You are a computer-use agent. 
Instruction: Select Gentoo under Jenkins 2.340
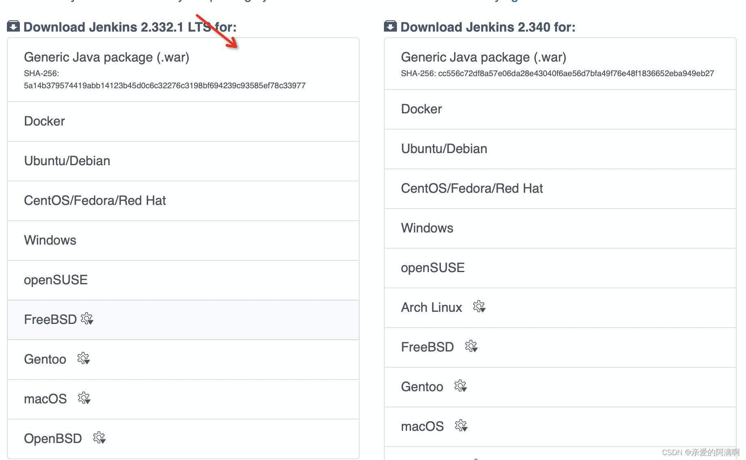point(560,387)
